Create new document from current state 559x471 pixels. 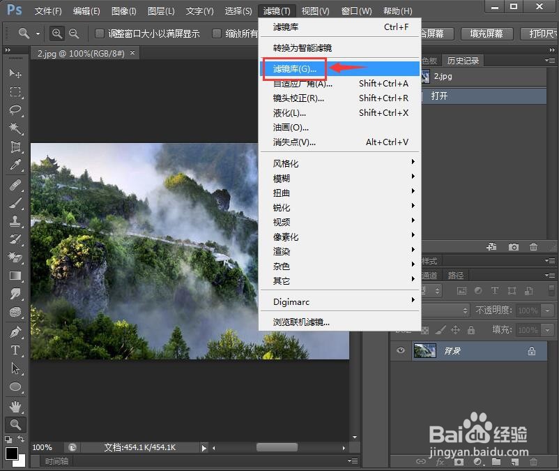(492, 247)
